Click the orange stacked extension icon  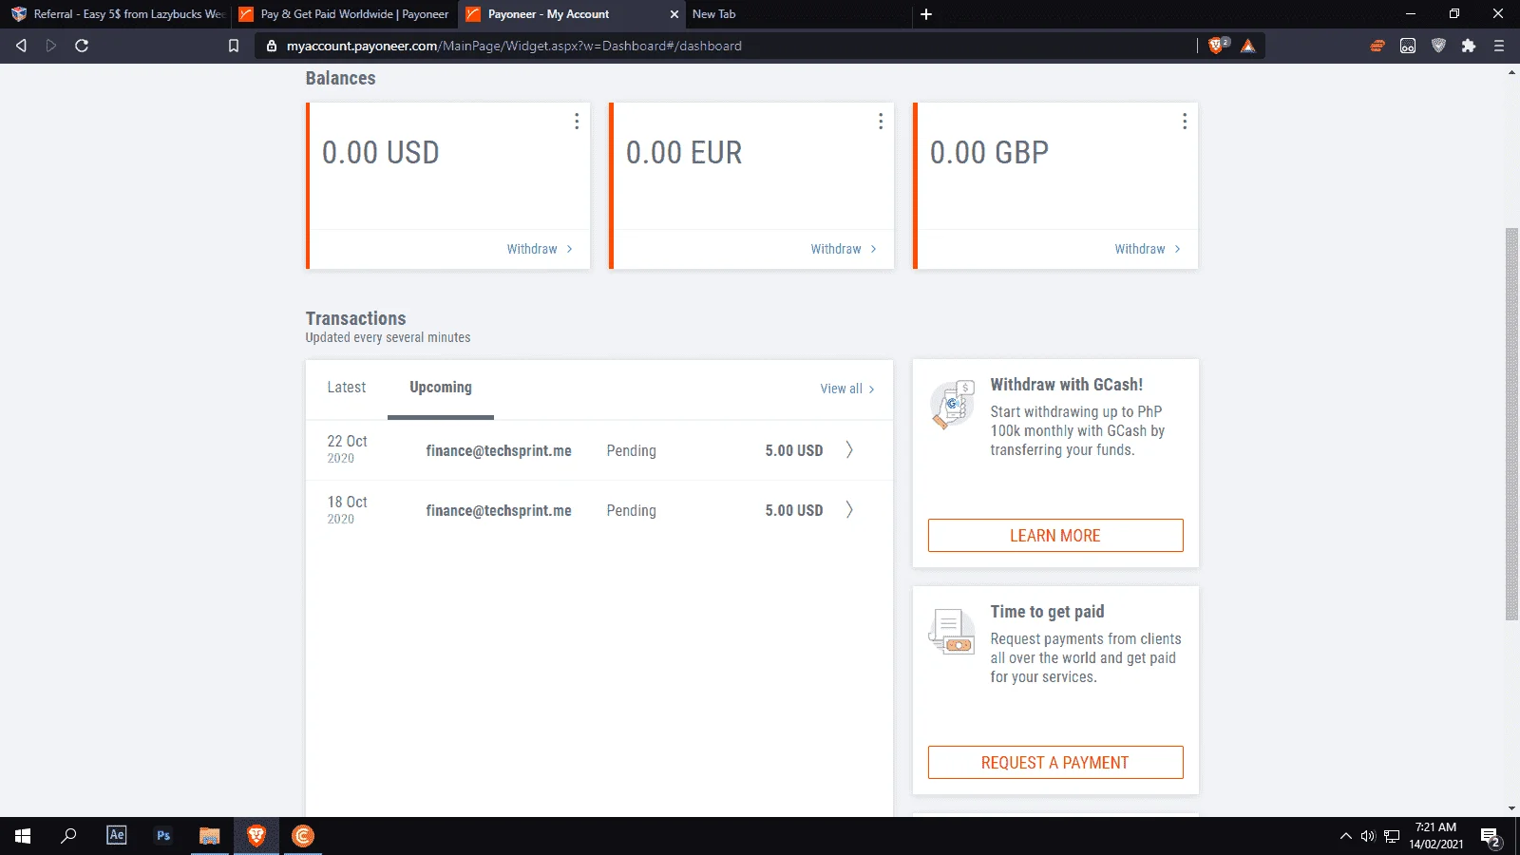[x=1377, y=46]
